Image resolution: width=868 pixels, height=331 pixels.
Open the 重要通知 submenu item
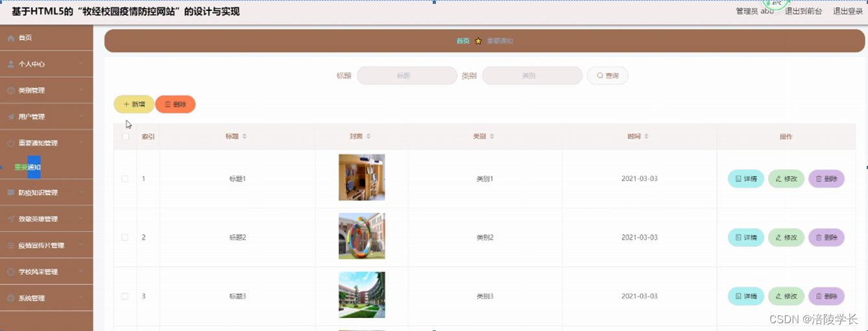(28, 167)
